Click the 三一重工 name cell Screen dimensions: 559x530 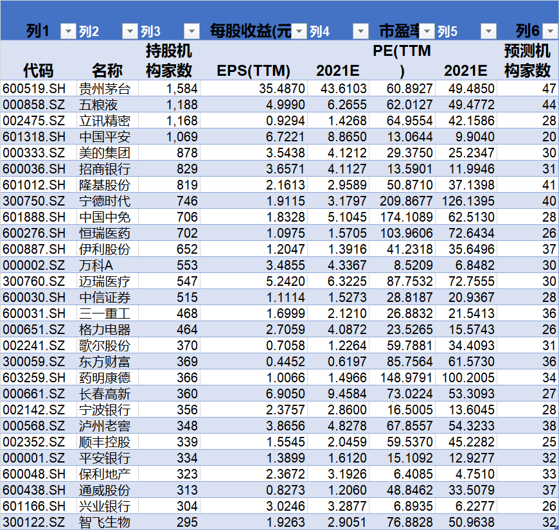[x=107, y=314]
